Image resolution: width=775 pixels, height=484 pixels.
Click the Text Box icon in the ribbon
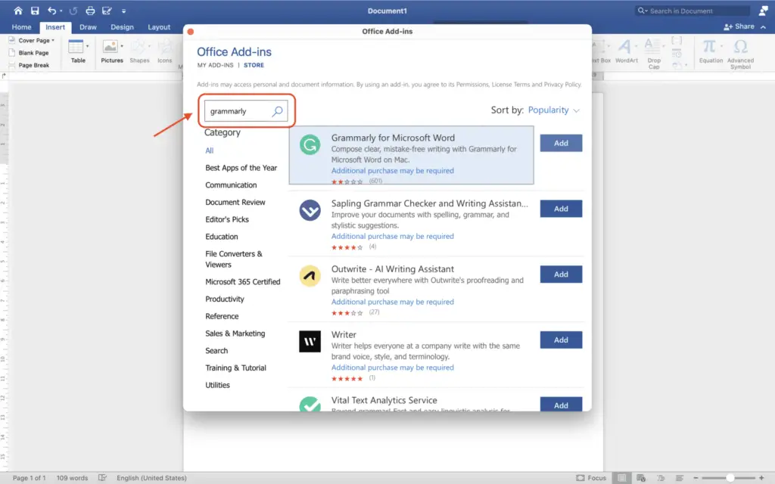(x=600, y=47)
